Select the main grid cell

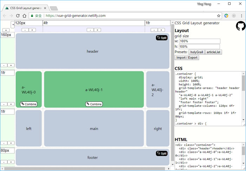tap(94, 128)
